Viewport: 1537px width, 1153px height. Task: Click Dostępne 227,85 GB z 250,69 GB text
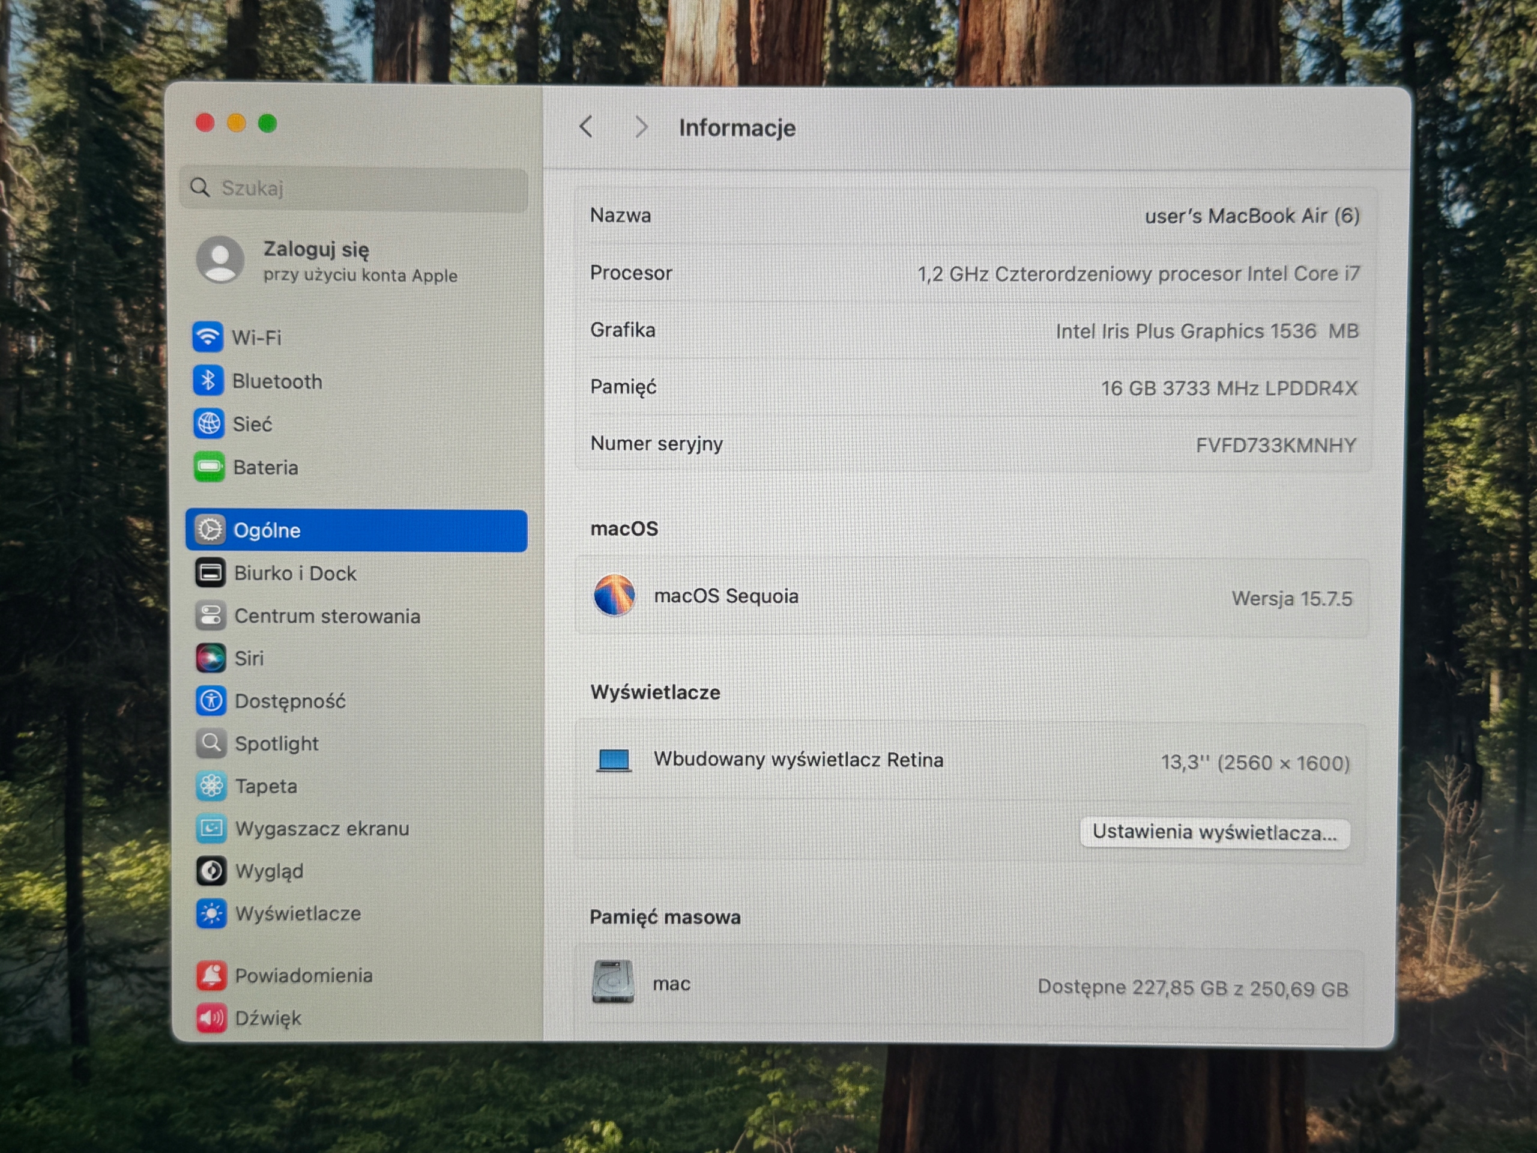(x=1192, y=988)
